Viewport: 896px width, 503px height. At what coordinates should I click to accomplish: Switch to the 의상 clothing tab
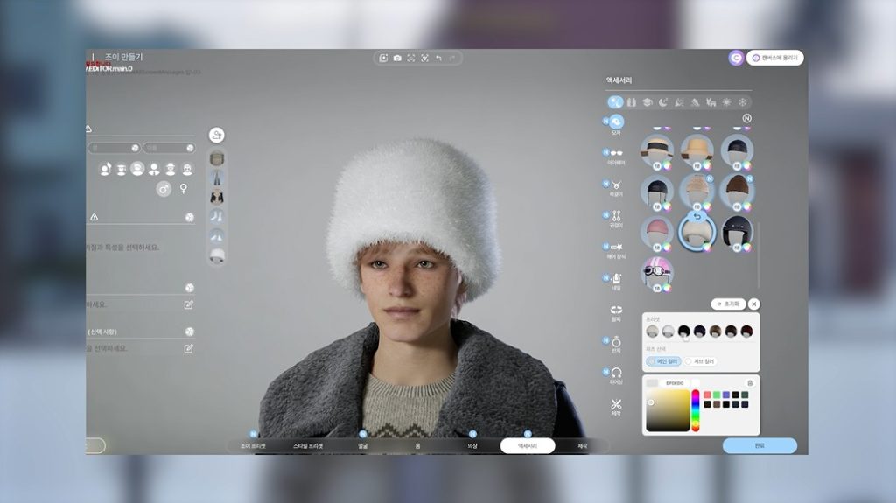pyautogui.click(x=472, y=446)
